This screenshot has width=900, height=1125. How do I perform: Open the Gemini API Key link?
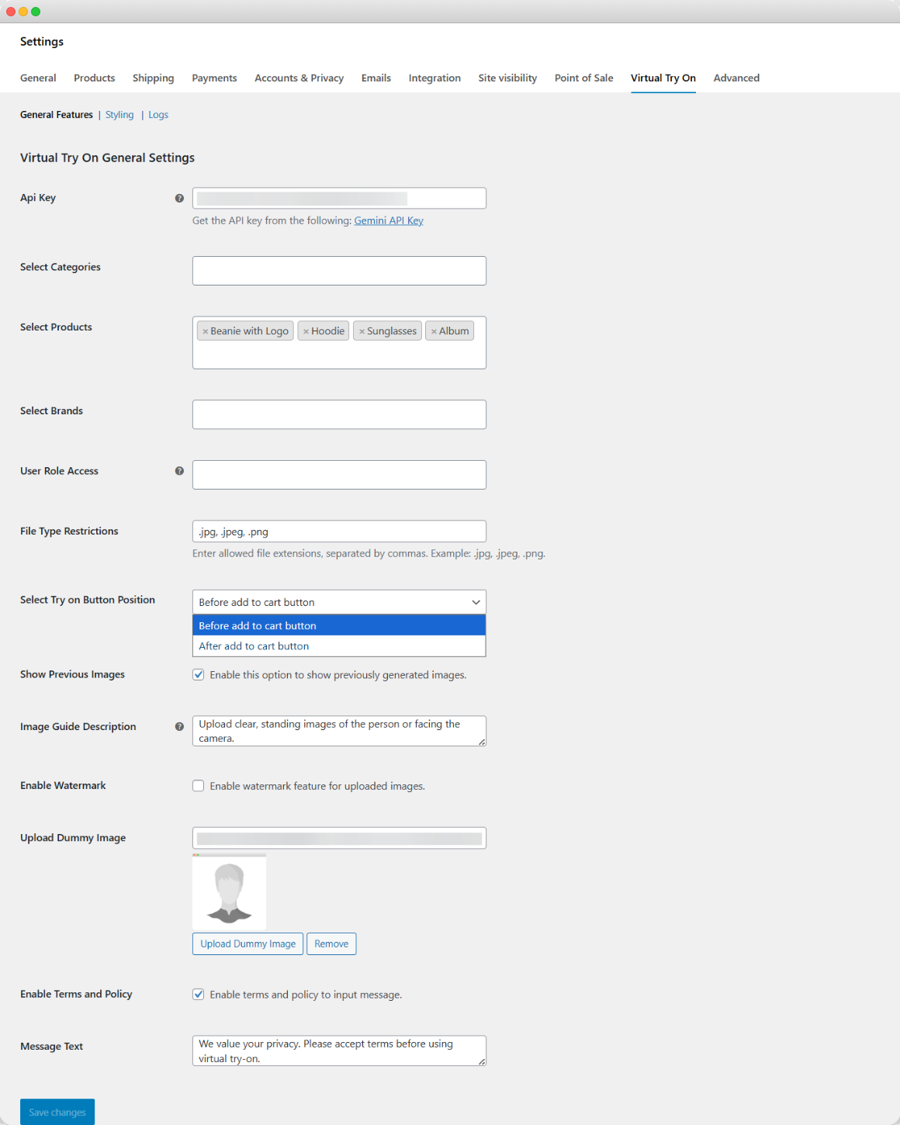pyautogui.click(x=389, y=220)
